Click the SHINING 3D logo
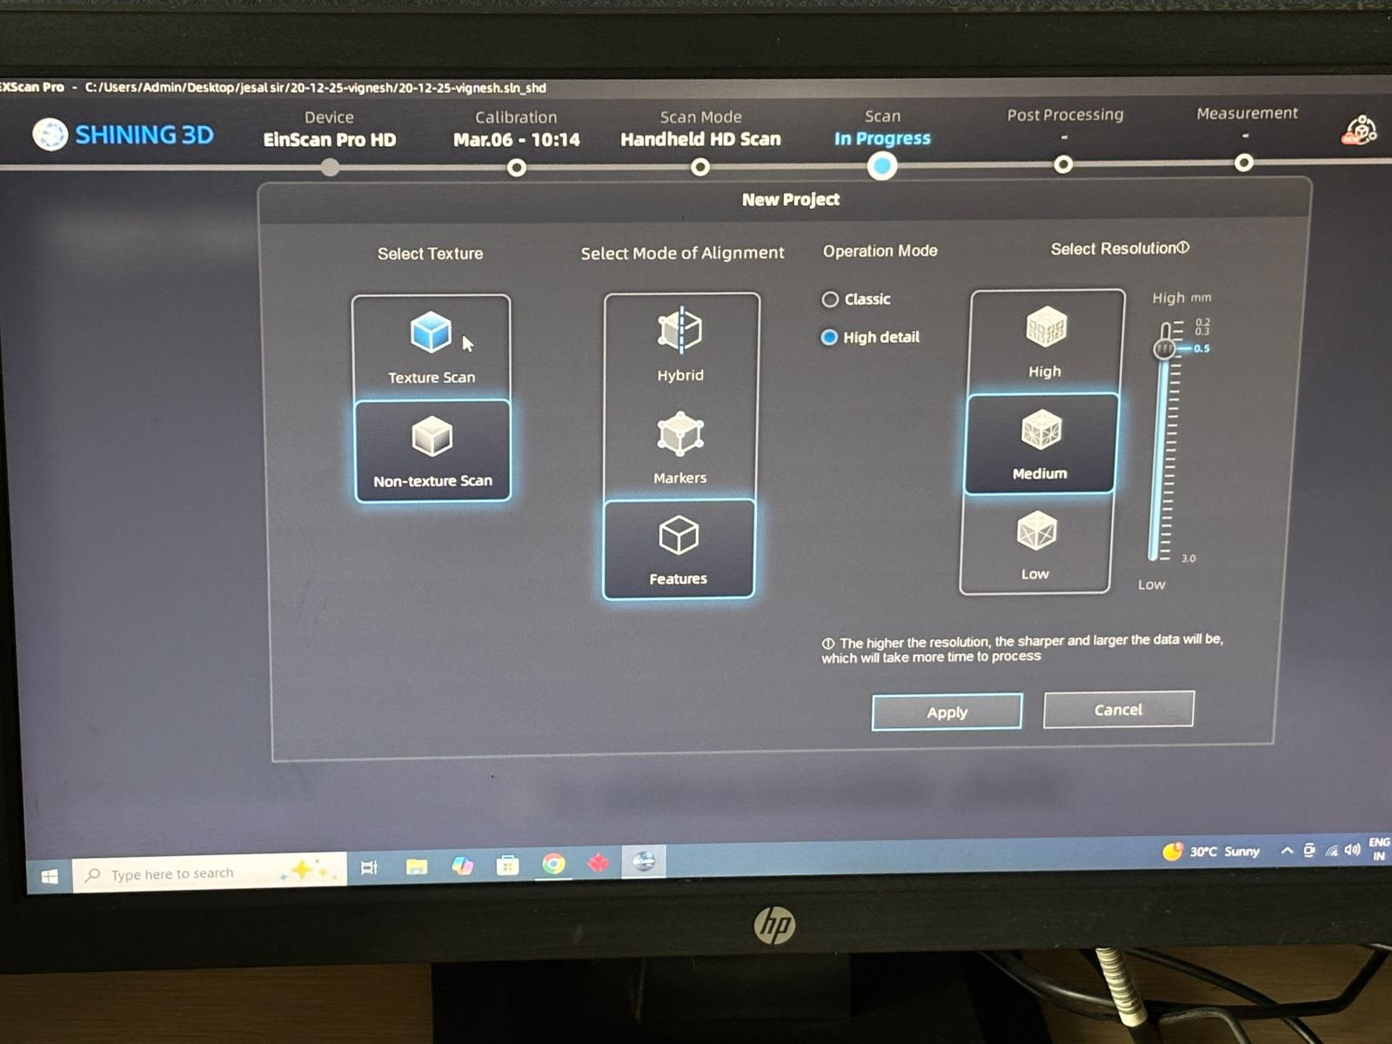Screen dimensions: 1392x1044 pyautogui.click(x=124, y=134)
